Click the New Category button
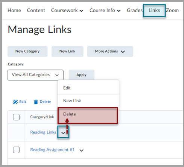Screen dimensions: 184x167 27,51
